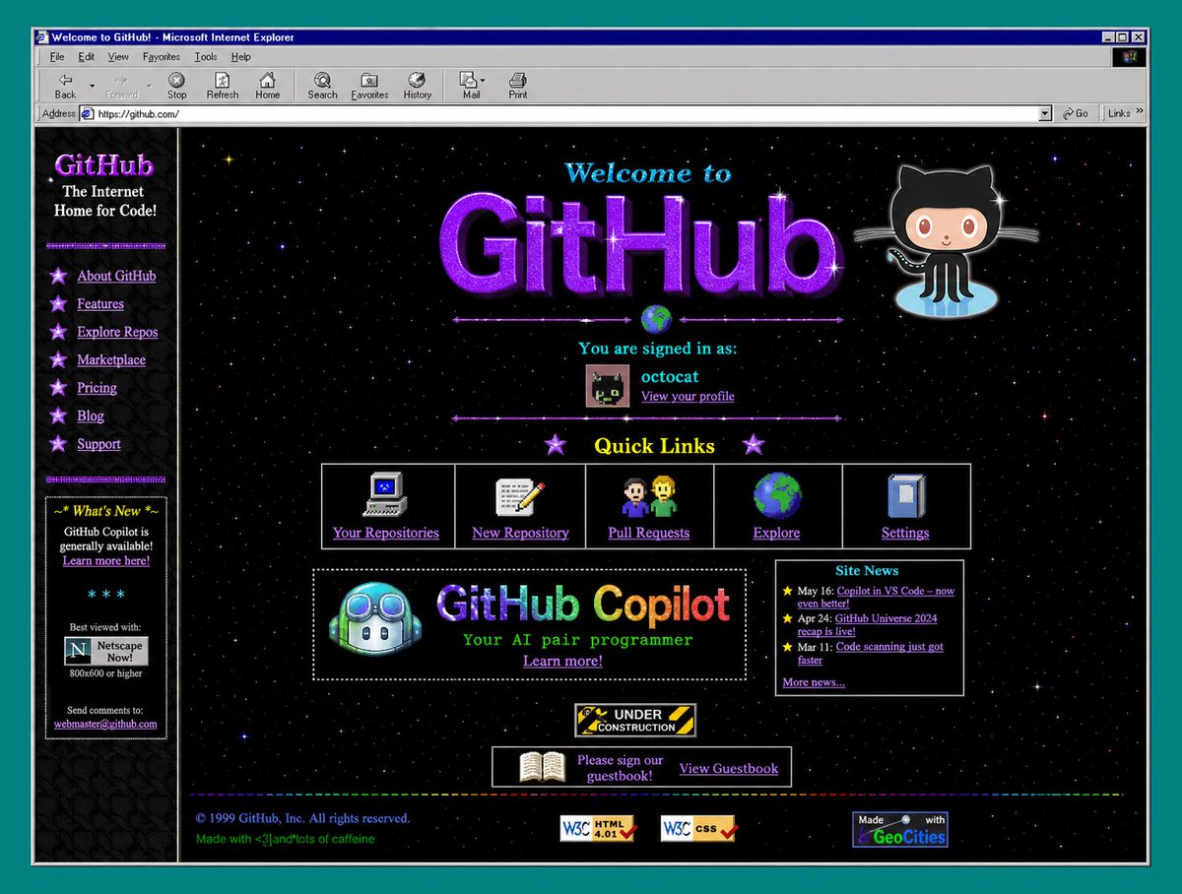Click the Print toolbar icon
1182x894 pixels.
[518, 80]
